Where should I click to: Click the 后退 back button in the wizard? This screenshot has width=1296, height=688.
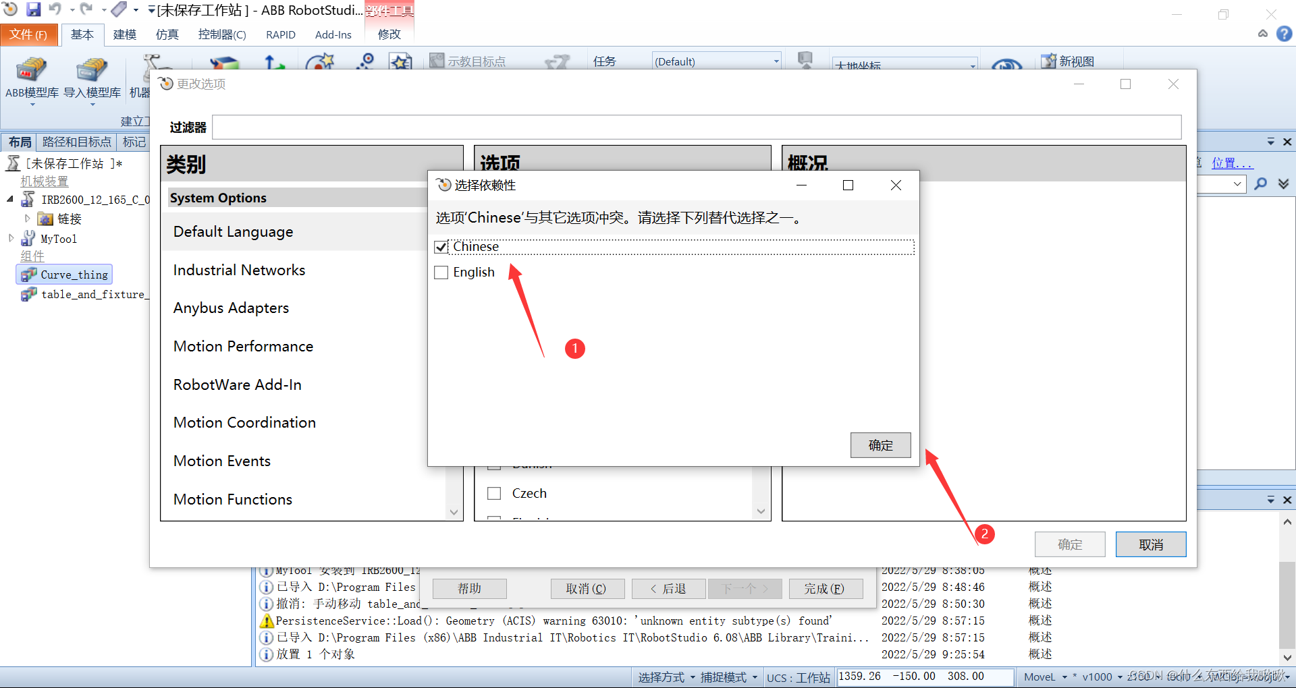(668, 589)
